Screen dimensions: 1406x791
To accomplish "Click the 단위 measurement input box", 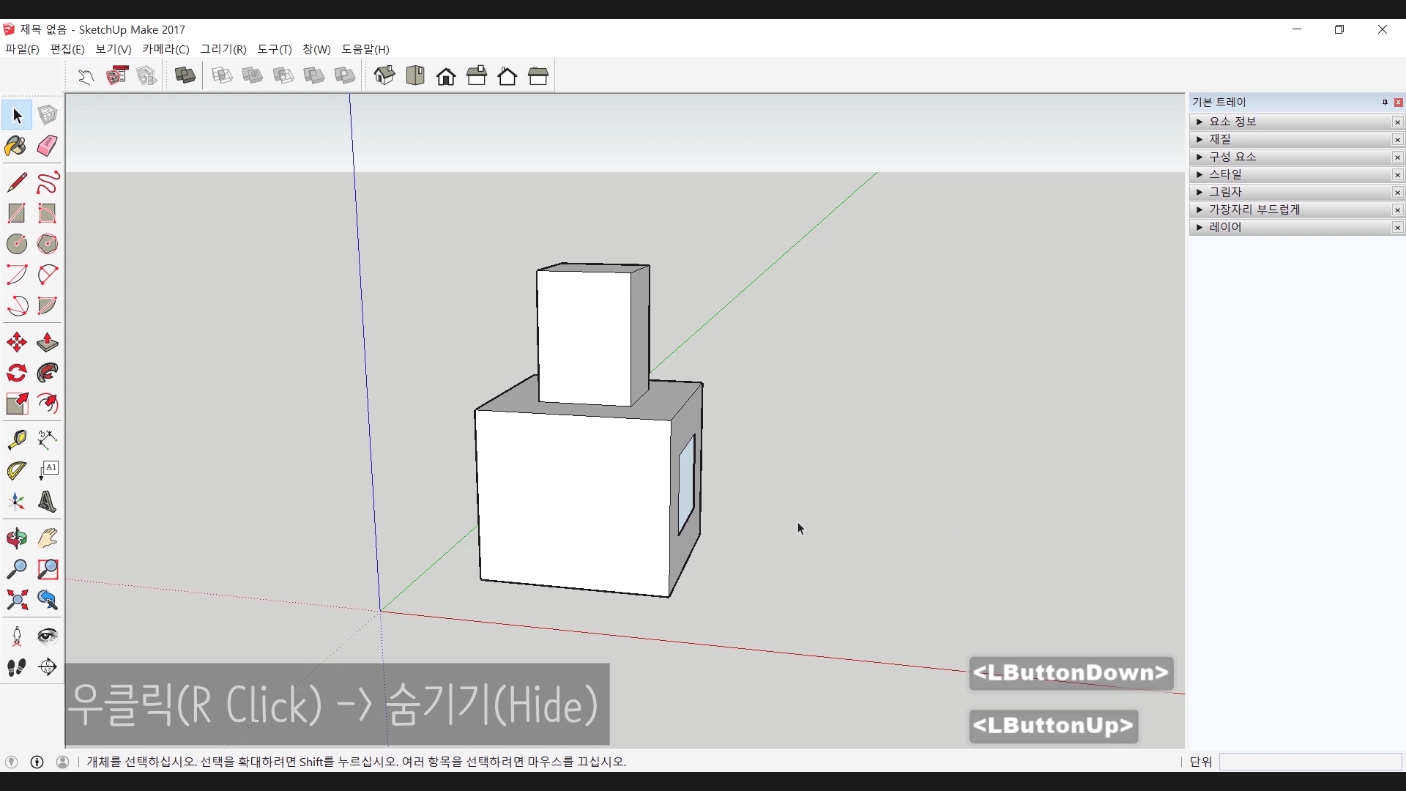I will pos(1310,762).
